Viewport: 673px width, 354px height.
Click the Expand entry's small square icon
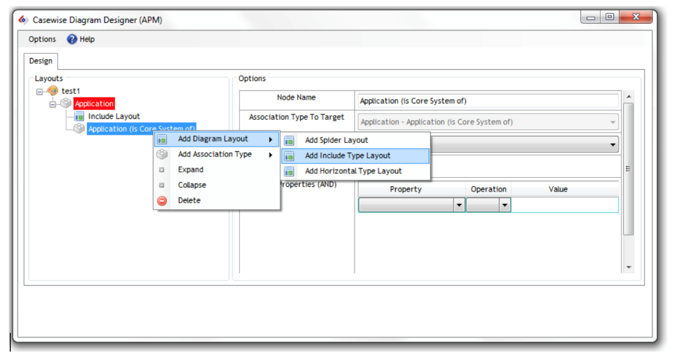(162, 170)
